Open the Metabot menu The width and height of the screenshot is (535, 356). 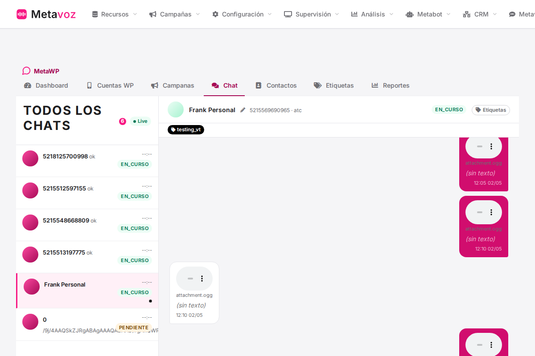click(428, 14)
